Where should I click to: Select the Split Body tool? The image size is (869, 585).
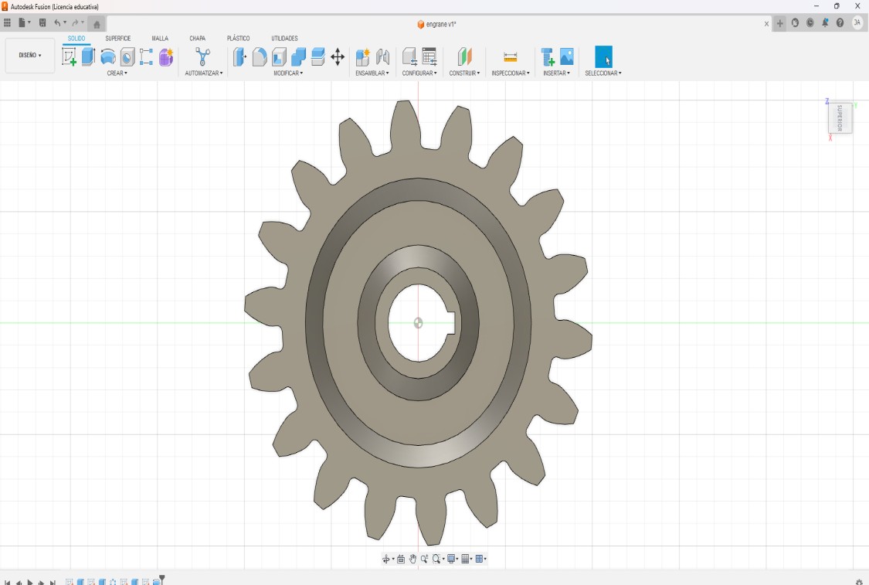coord(317,56)
